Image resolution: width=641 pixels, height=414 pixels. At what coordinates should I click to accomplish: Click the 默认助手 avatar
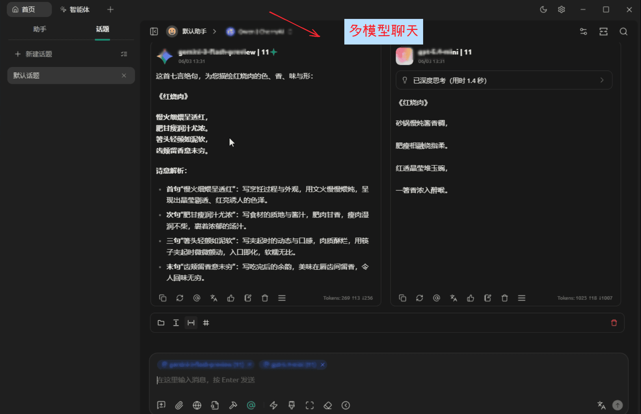point(172,32)
